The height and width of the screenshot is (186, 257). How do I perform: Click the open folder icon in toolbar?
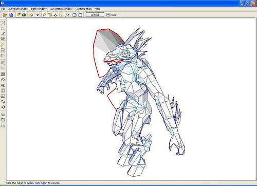point(5,15)
